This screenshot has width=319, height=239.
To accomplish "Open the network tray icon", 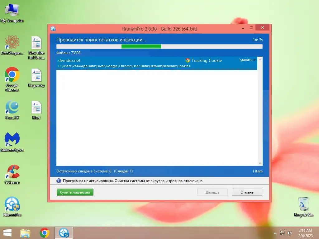I will click(282, 233).
